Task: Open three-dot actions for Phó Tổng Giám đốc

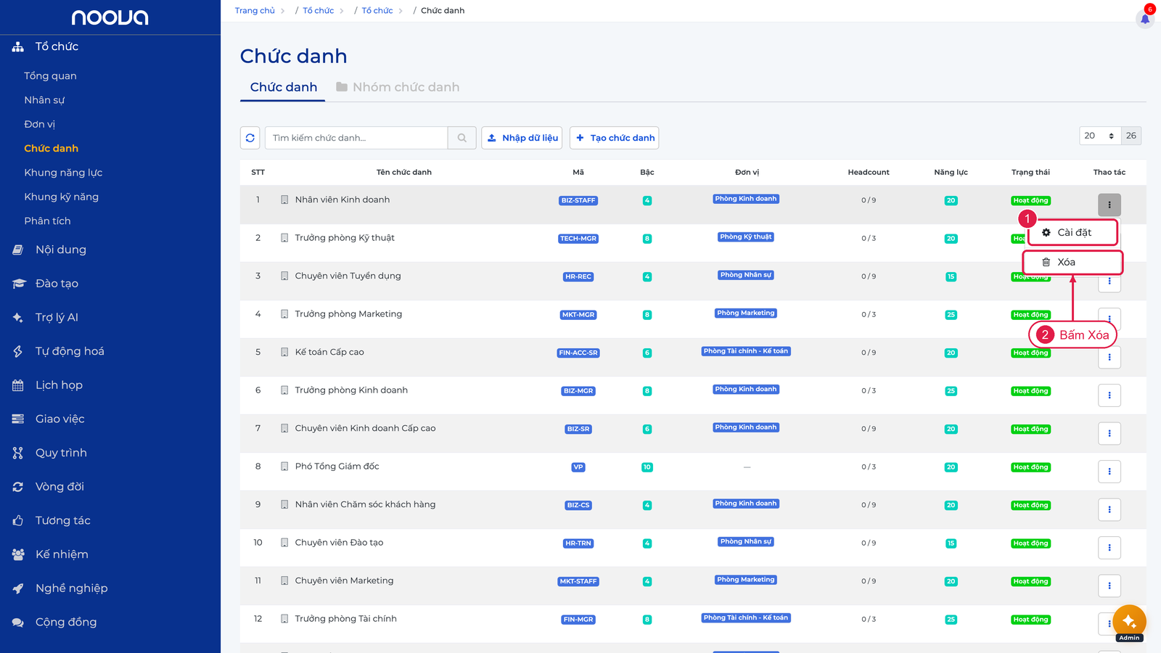Action: [x=1109, y=472]
